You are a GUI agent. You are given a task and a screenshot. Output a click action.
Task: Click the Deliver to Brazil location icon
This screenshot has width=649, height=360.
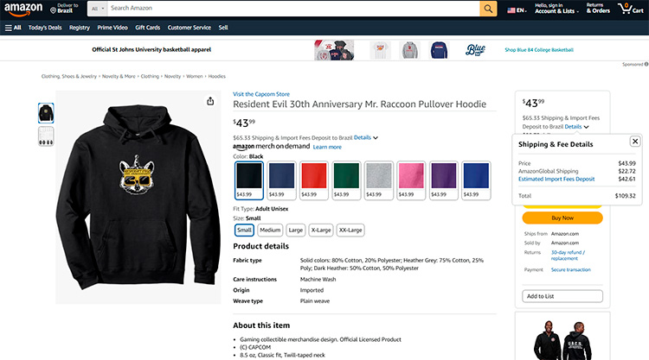(53, 9)
